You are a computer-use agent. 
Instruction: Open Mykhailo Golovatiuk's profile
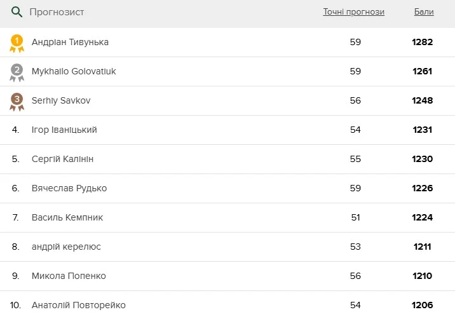74,71
